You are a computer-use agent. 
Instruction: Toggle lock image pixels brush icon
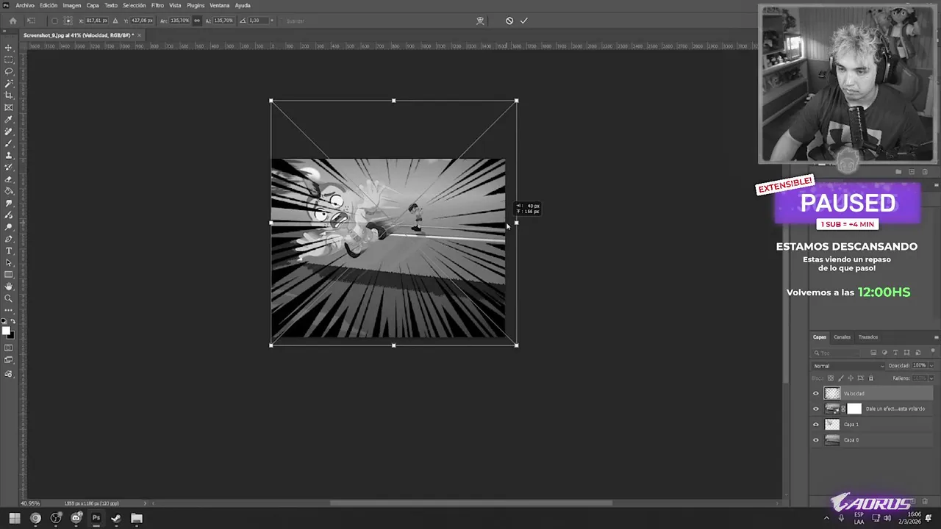pyautogui.click(x=840, y=378)
